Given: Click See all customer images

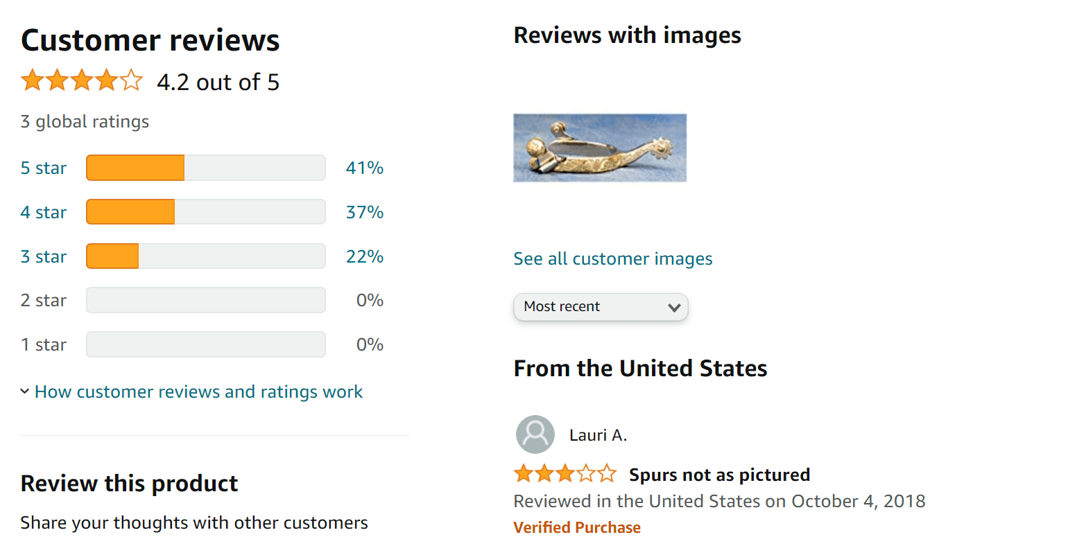Looking at the screenshot, I should 613,259.
